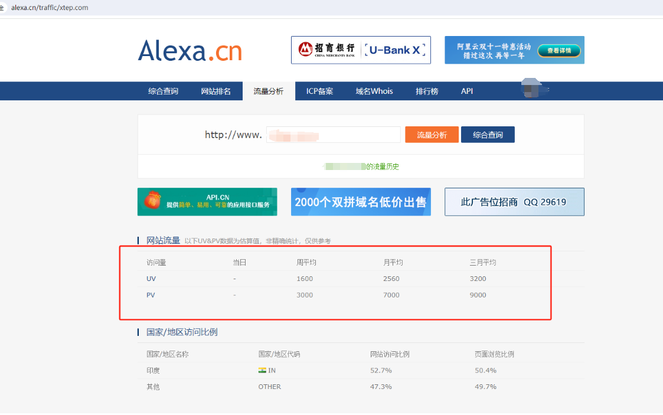
Task: Open the 排行榜 navigation tab
Action: click(x=427, y=92)
